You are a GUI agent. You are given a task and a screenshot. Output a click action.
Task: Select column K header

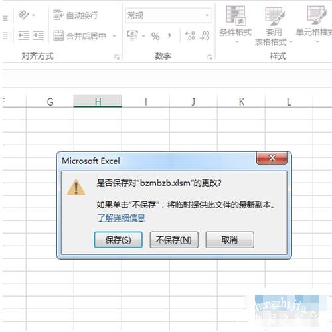click(x=241, y=102)
